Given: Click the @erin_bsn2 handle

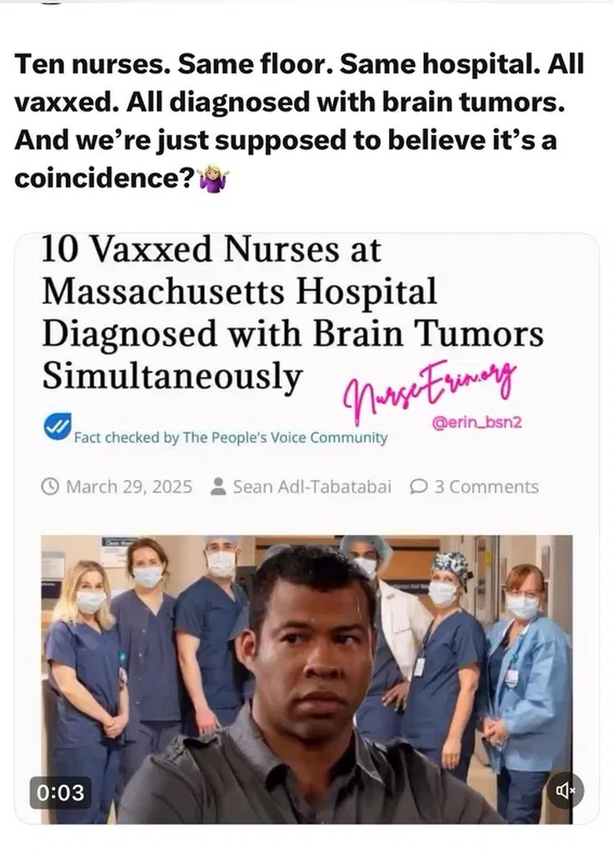Looking at the screenshot, I should [477, 422].
